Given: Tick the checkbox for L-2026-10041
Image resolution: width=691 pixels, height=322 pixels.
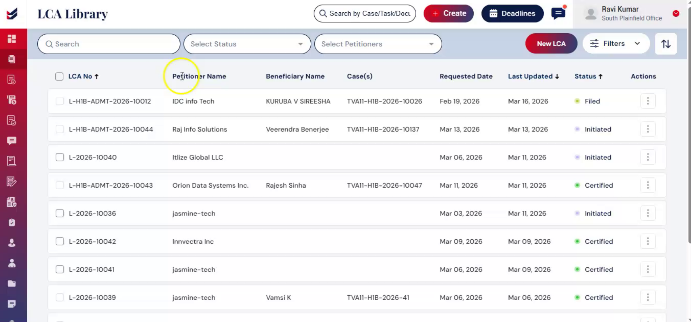Looking at the screenshot, I should point(60,269).
